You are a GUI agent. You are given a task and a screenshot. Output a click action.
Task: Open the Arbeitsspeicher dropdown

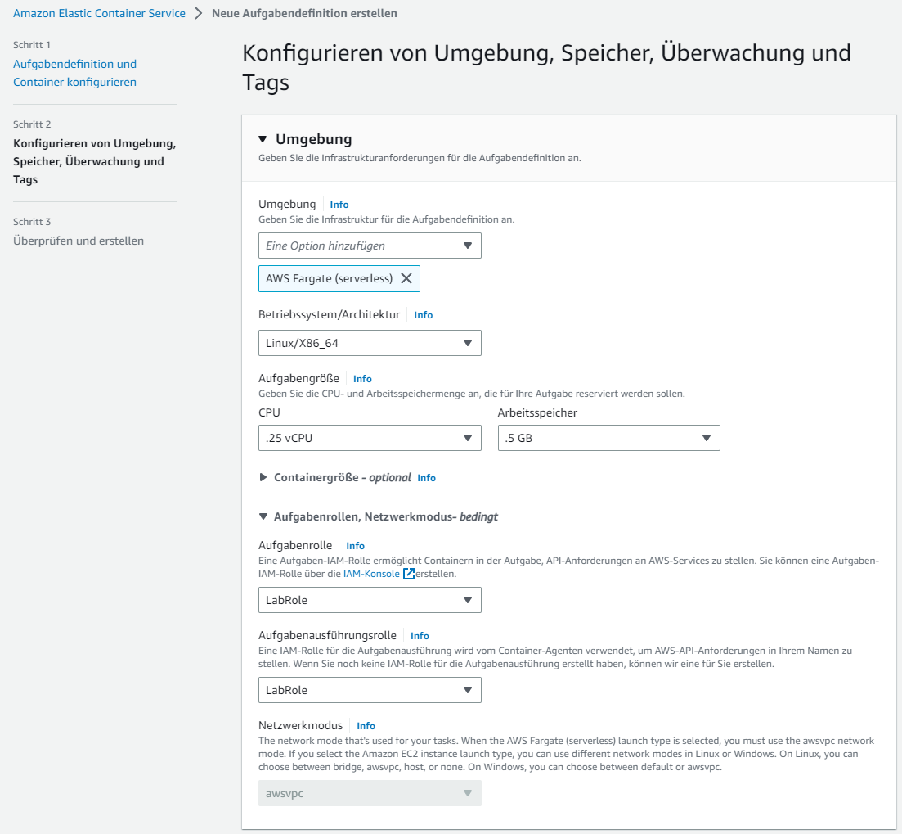pyautogui.click(x=608, y=438)
